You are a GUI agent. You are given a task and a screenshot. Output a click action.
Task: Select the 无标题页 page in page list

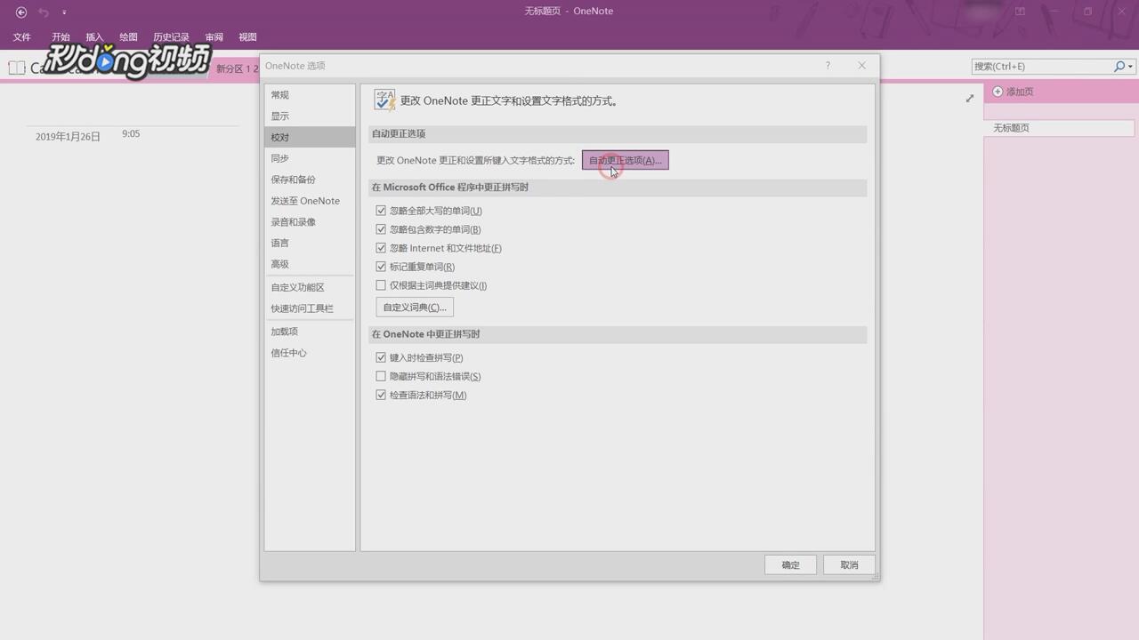(1059, 128)
